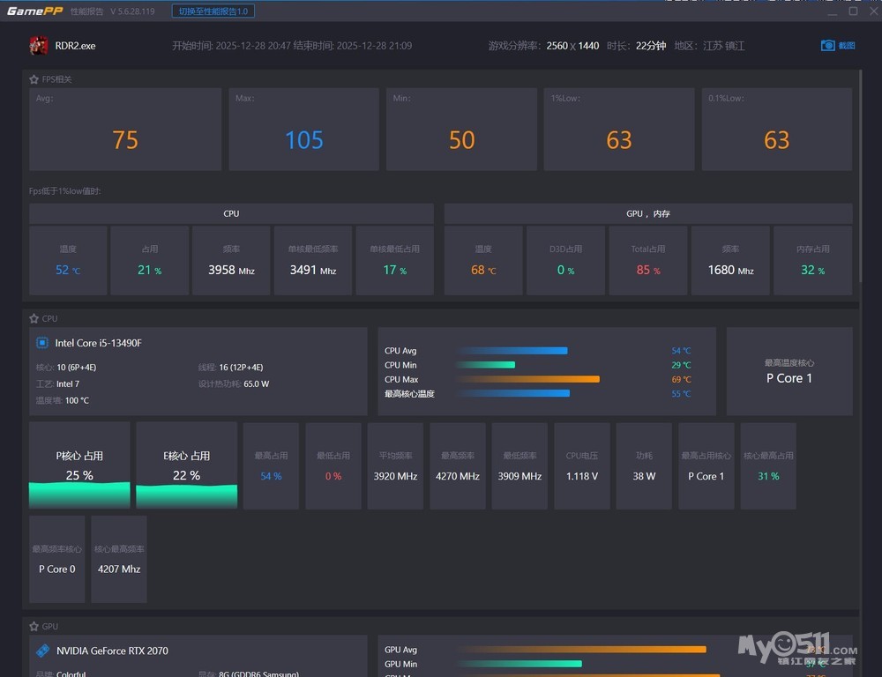Click the star icon beside FPS相关
This screenshot has height=677, width=882.
pyautogui.click(x=34, y=79)
